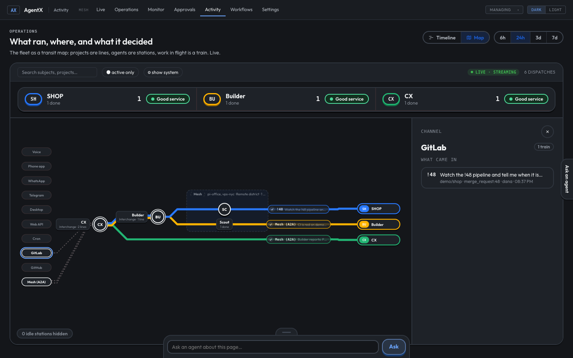Select the Phone app channel
Viewport: 573px width, 358px height.
[x=37, y=166]
